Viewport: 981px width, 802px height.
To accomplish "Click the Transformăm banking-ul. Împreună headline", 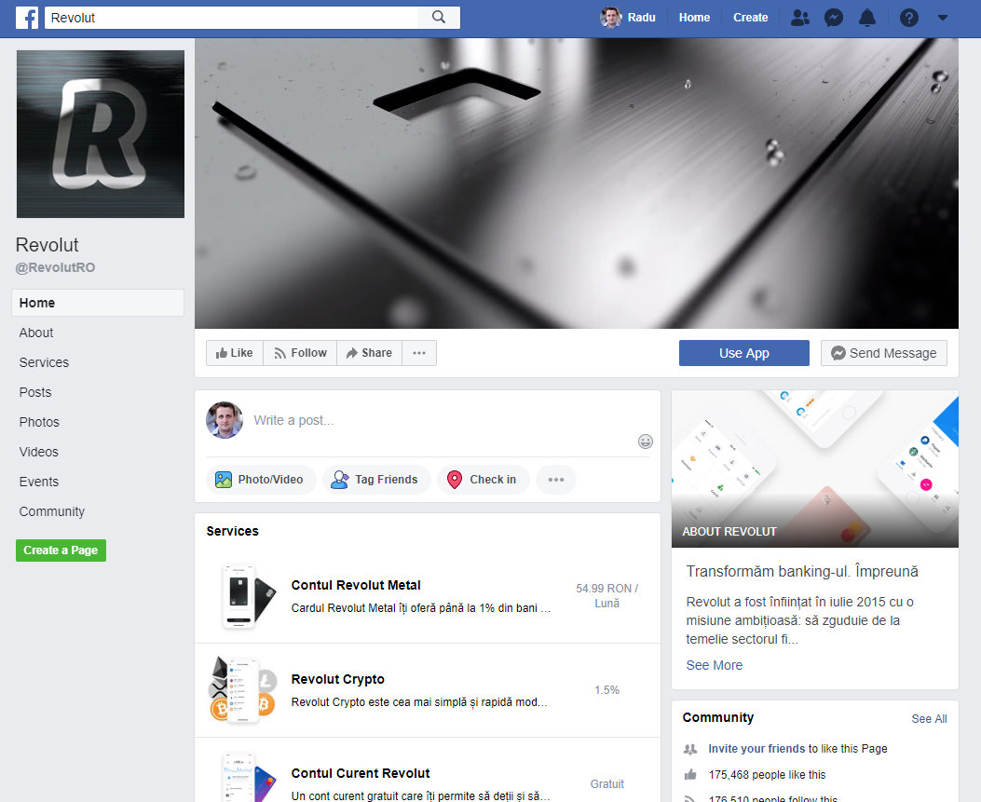I will click(x=802, y=571).
